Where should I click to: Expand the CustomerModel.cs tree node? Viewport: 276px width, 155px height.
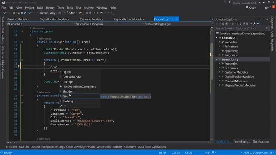[x=219, y=72]
